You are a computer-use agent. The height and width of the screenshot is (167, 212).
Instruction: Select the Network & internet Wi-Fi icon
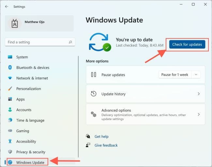[x=10, y=78]
